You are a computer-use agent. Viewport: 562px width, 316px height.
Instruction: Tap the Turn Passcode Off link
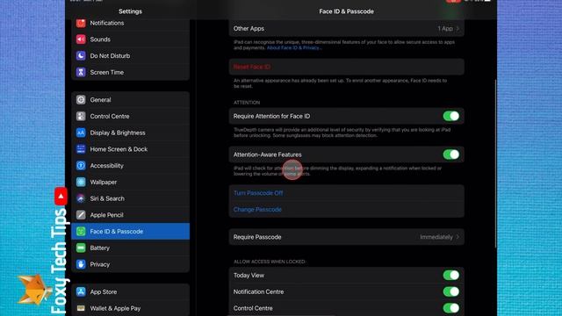click(x=258, y=193)
